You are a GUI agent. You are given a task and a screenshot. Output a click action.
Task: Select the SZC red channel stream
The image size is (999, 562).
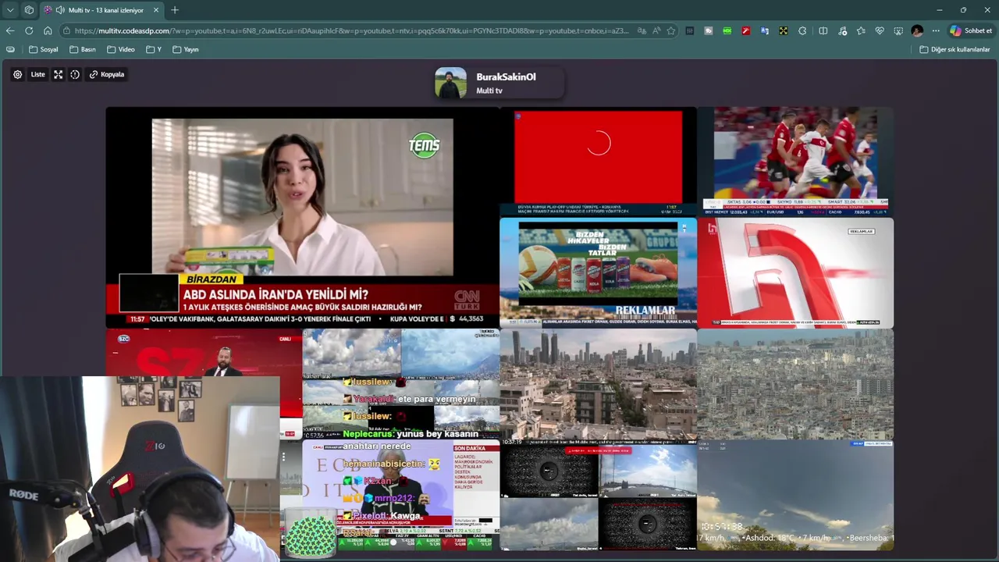[204, 352]
